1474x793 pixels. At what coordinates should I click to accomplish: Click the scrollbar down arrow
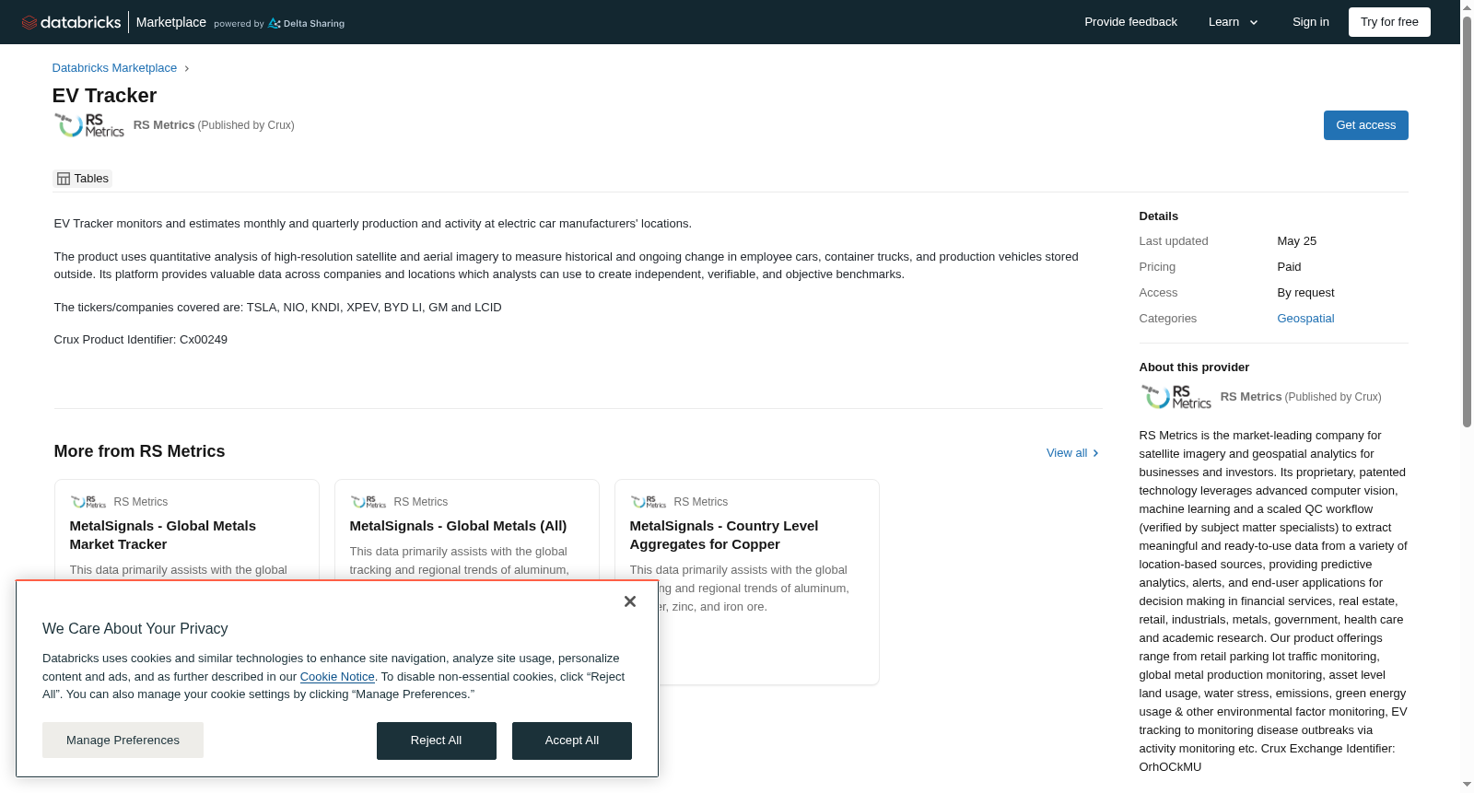1467,786
